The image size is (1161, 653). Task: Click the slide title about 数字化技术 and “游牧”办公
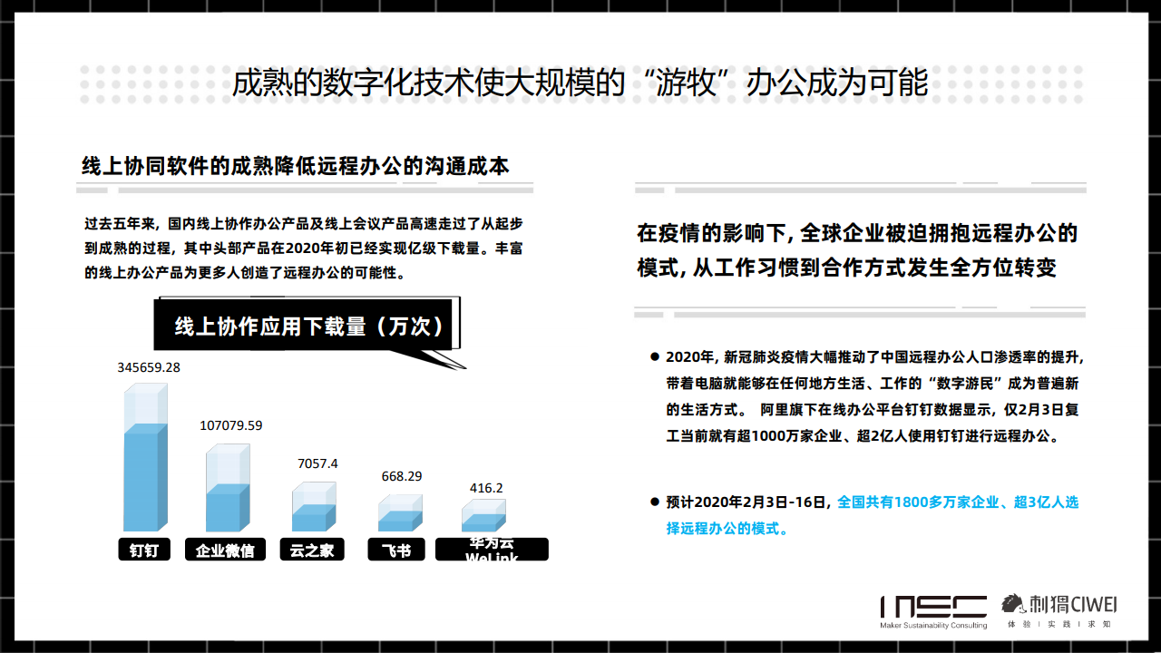click(580, 83)
